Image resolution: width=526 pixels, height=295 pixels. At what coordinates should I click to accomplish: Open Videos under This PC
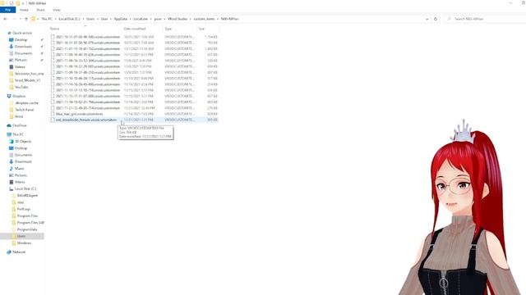tap(20, 182)
